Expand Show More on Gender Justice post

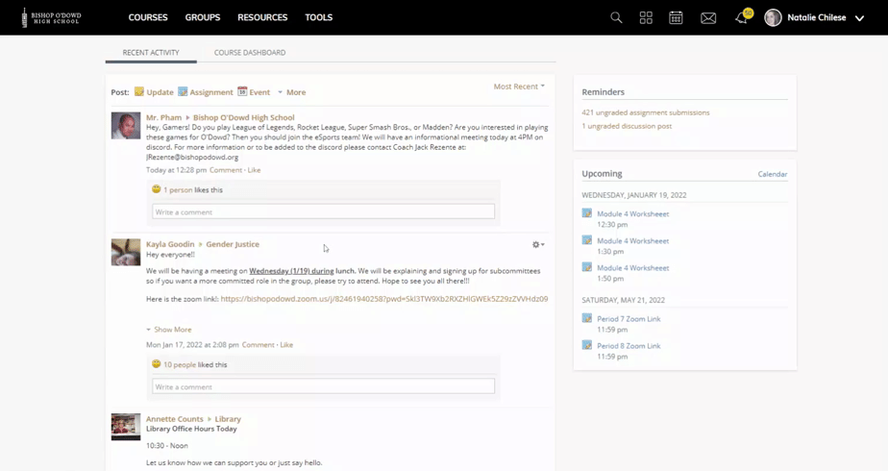172,330
